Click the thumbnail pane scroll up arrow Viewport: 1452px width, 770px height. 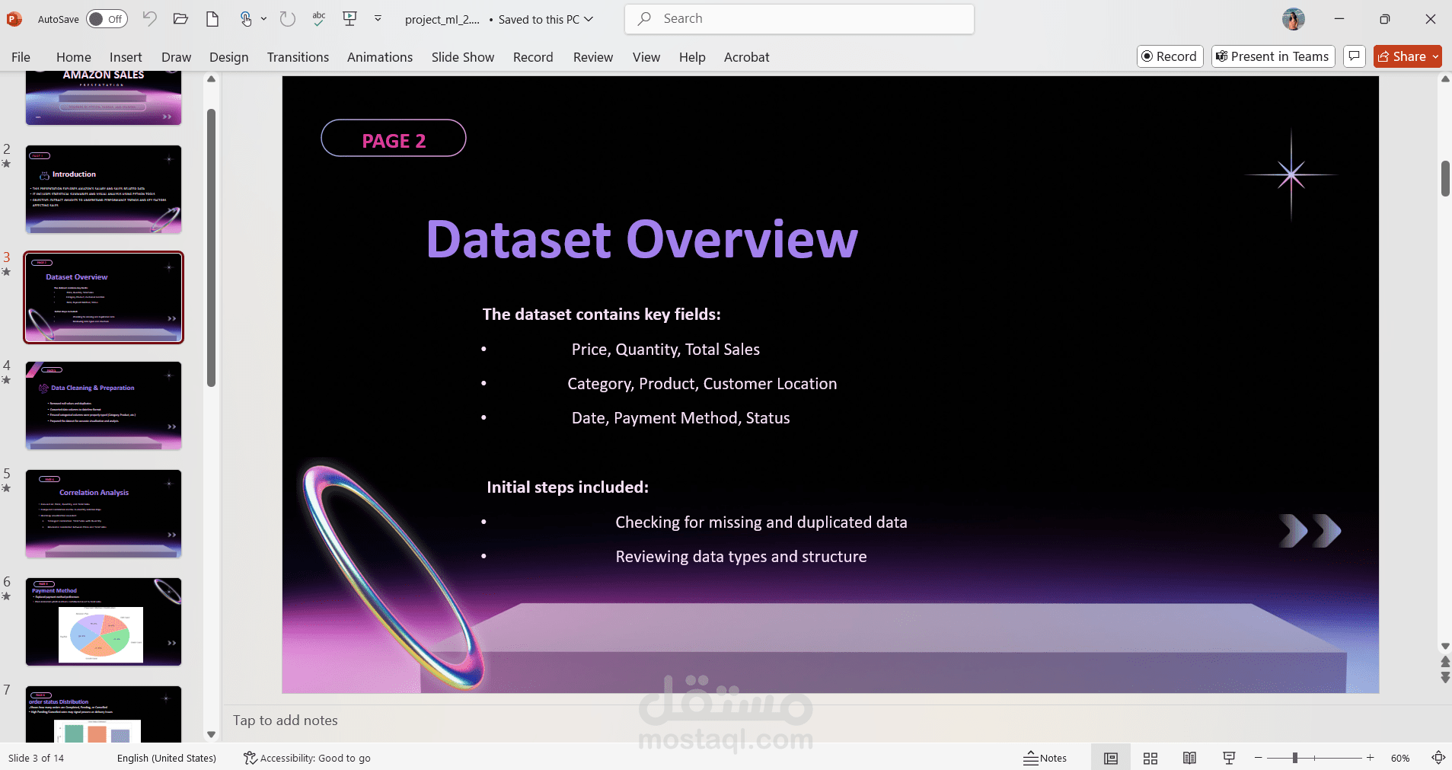212,79
